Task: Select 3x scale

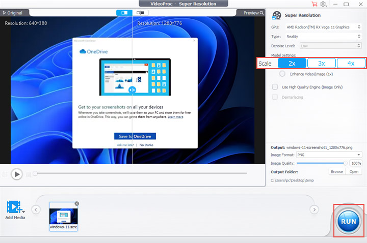Action: pyautogui.click(x=321, y=63)
